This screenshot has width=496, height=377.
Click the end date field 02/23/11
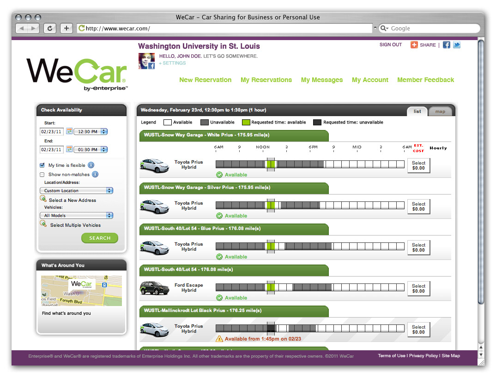pos(52,149)
